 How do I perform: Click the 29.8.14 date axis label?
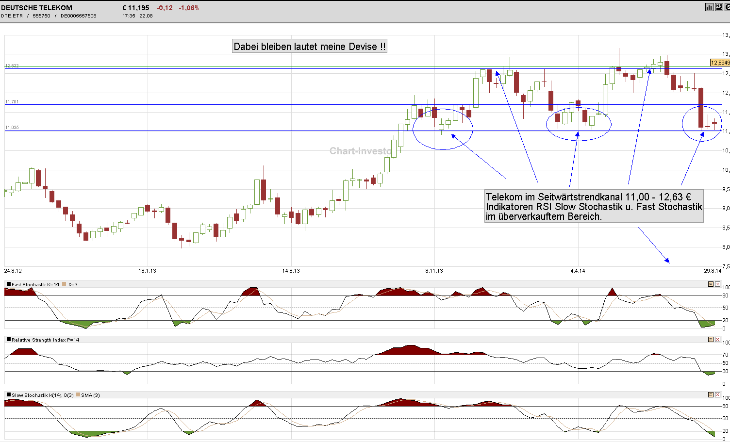(713, 272)
